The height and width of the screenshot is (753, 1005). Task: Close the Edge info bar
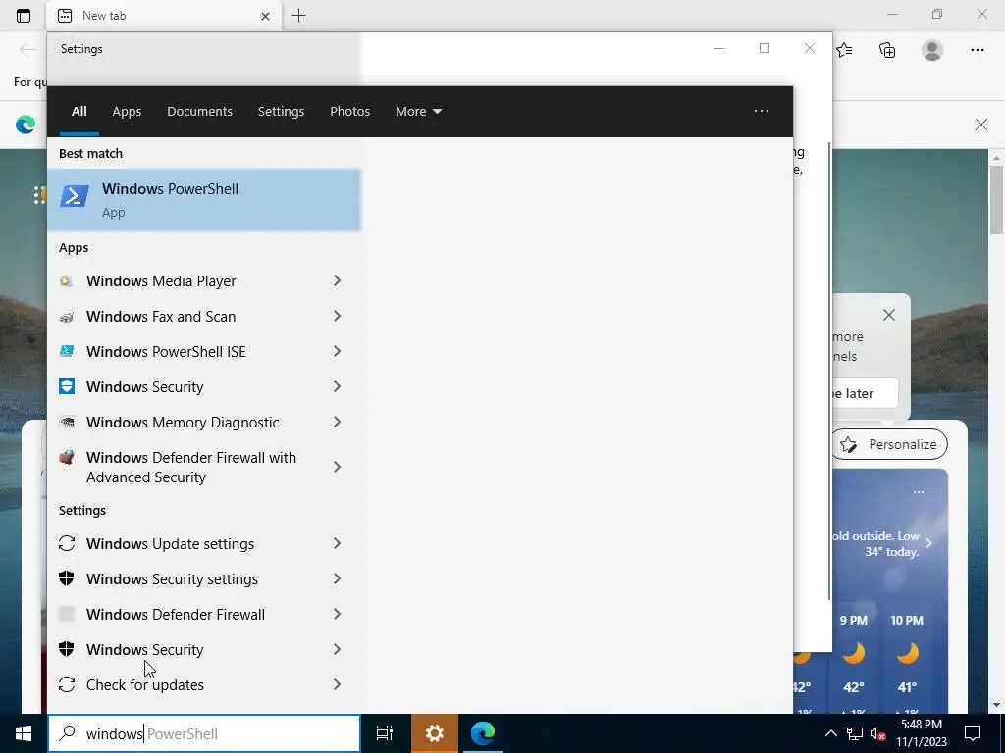click(981, 125)
